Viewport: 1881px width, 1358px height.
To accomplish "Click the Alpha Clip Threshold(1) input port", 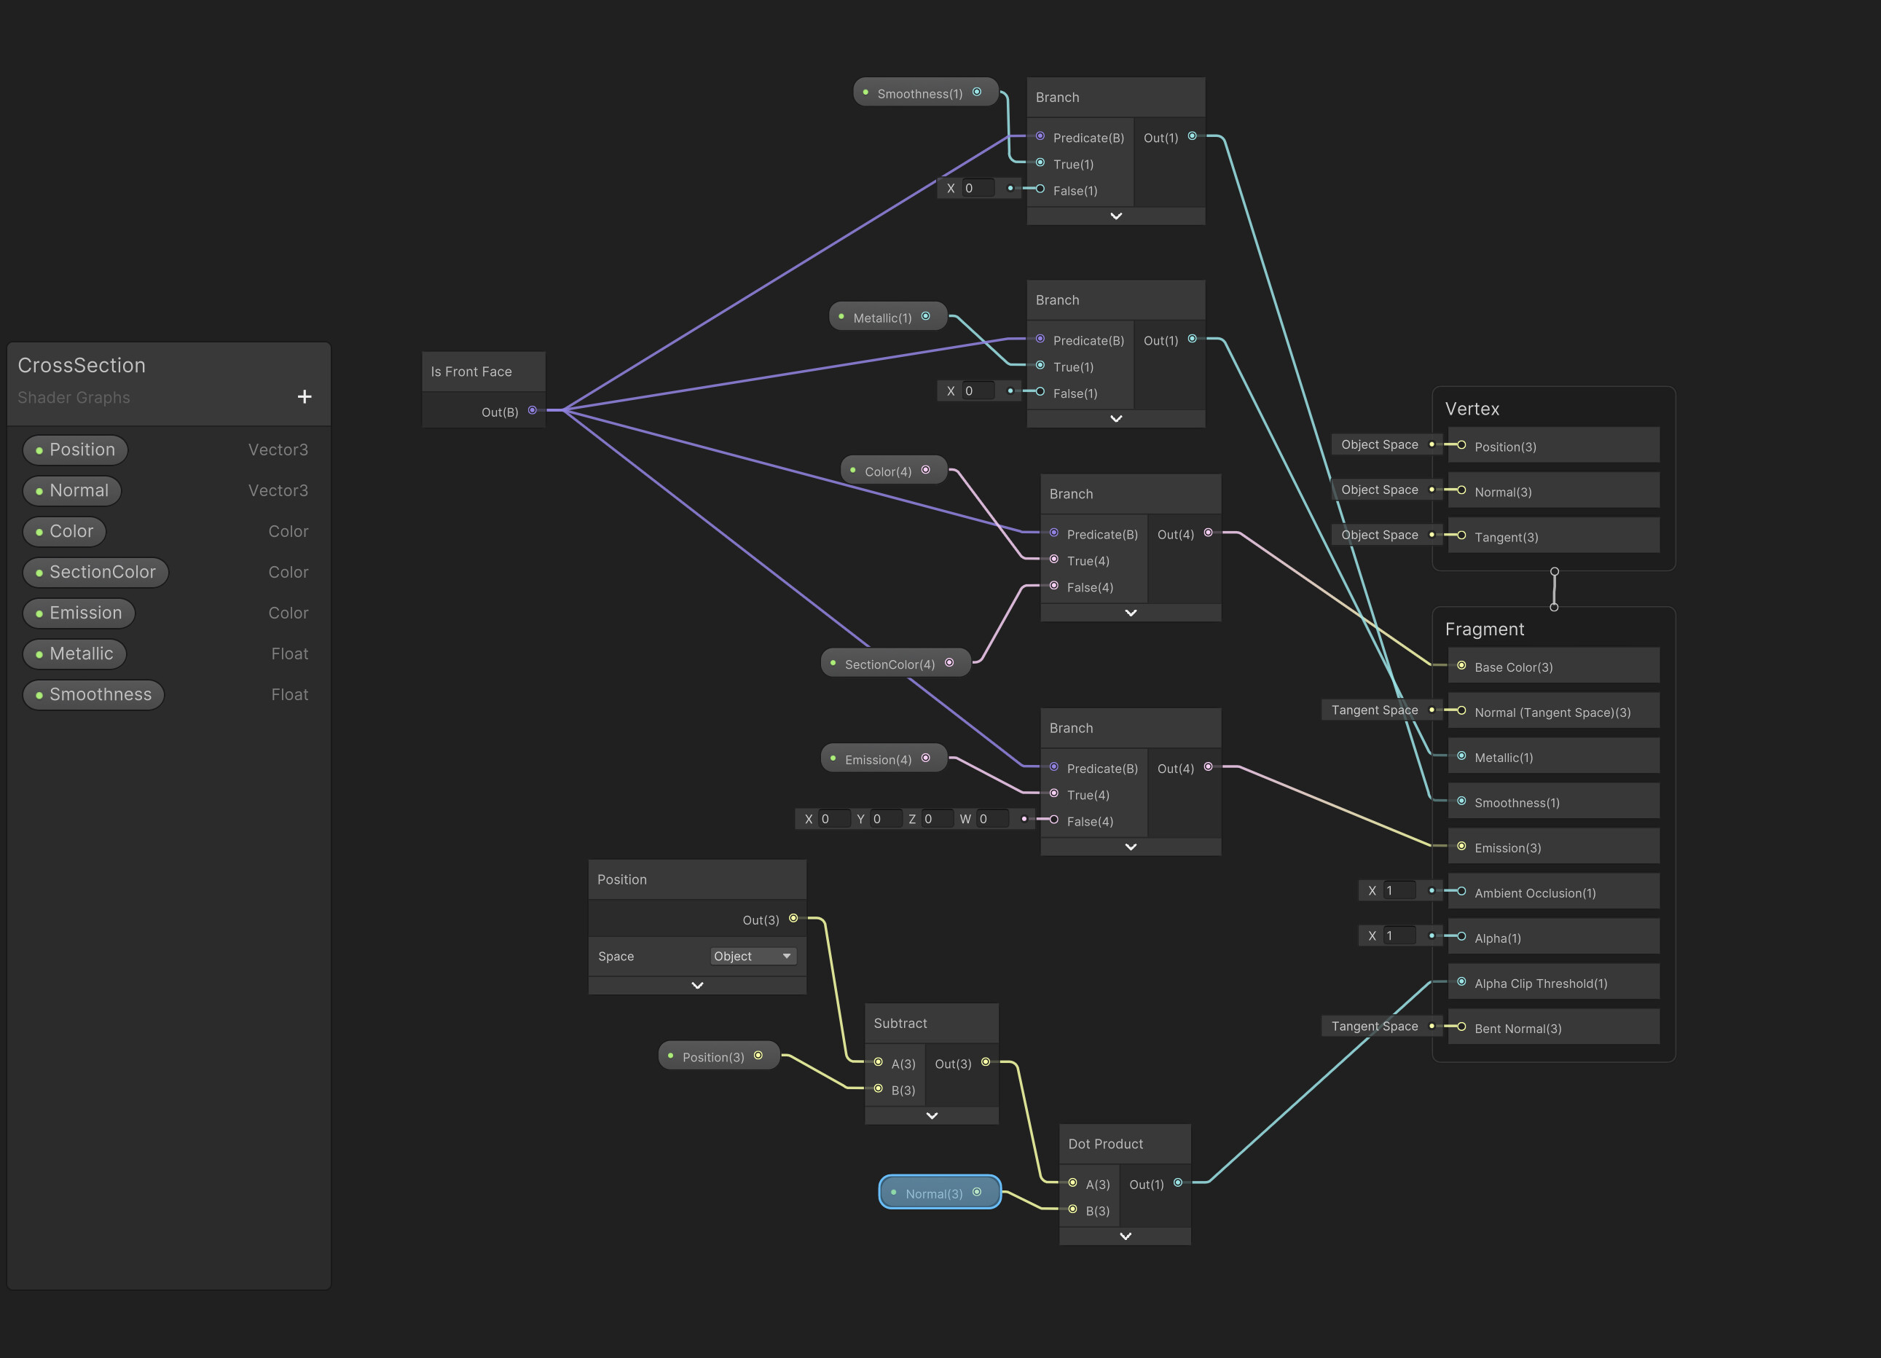I will coord(1461,982).
